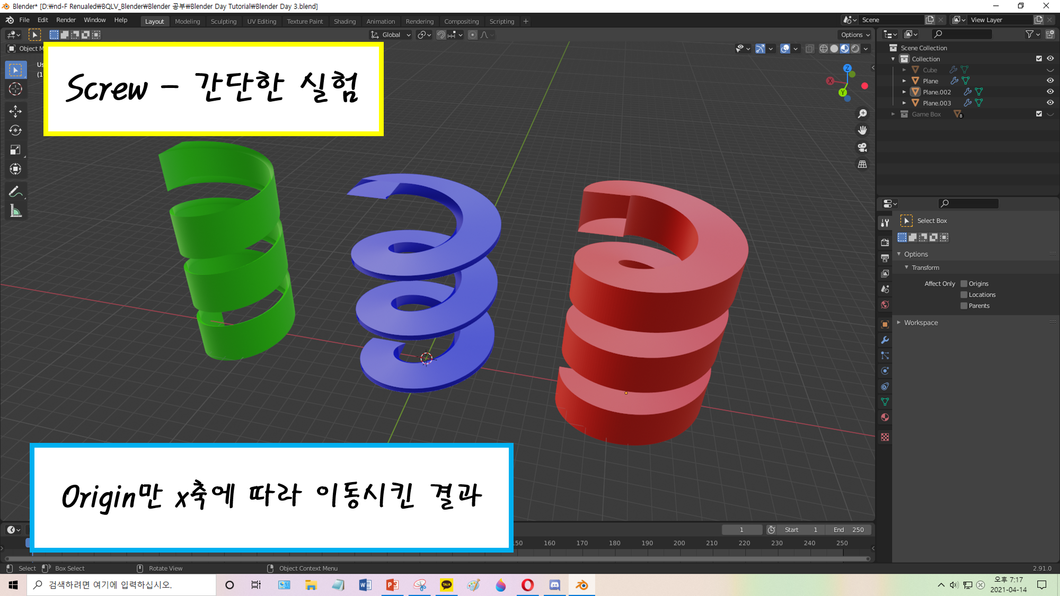Expand the Workspace panel

tap(921, 323)
